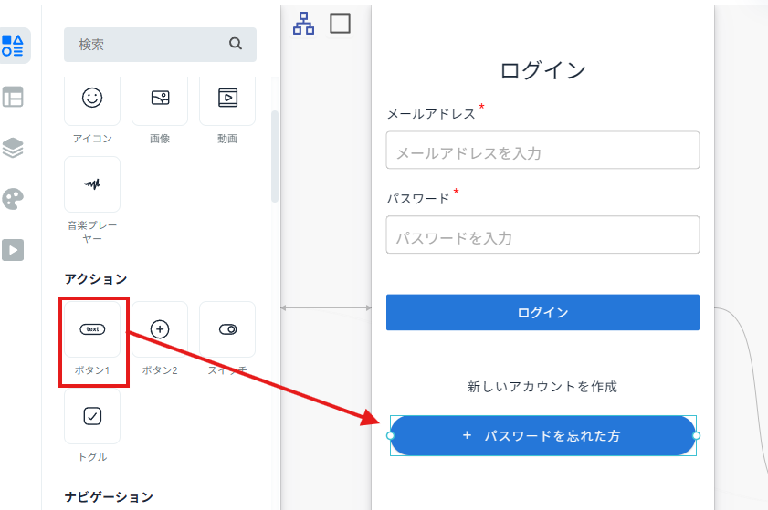Screen dimensions: 768x510
Task: Click the 検索 search field
Action: tap(160, 45)
